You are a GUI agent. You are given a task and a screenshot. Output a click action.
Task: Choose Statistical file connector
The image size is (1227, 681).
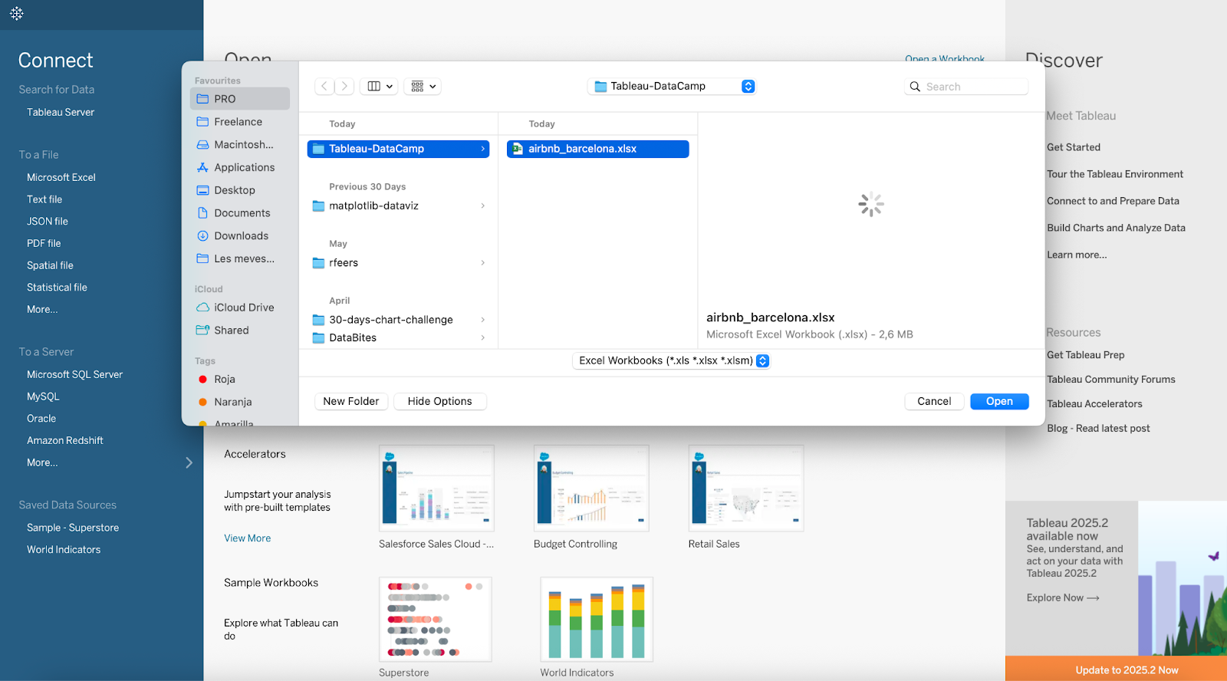[x=57, y=288]
